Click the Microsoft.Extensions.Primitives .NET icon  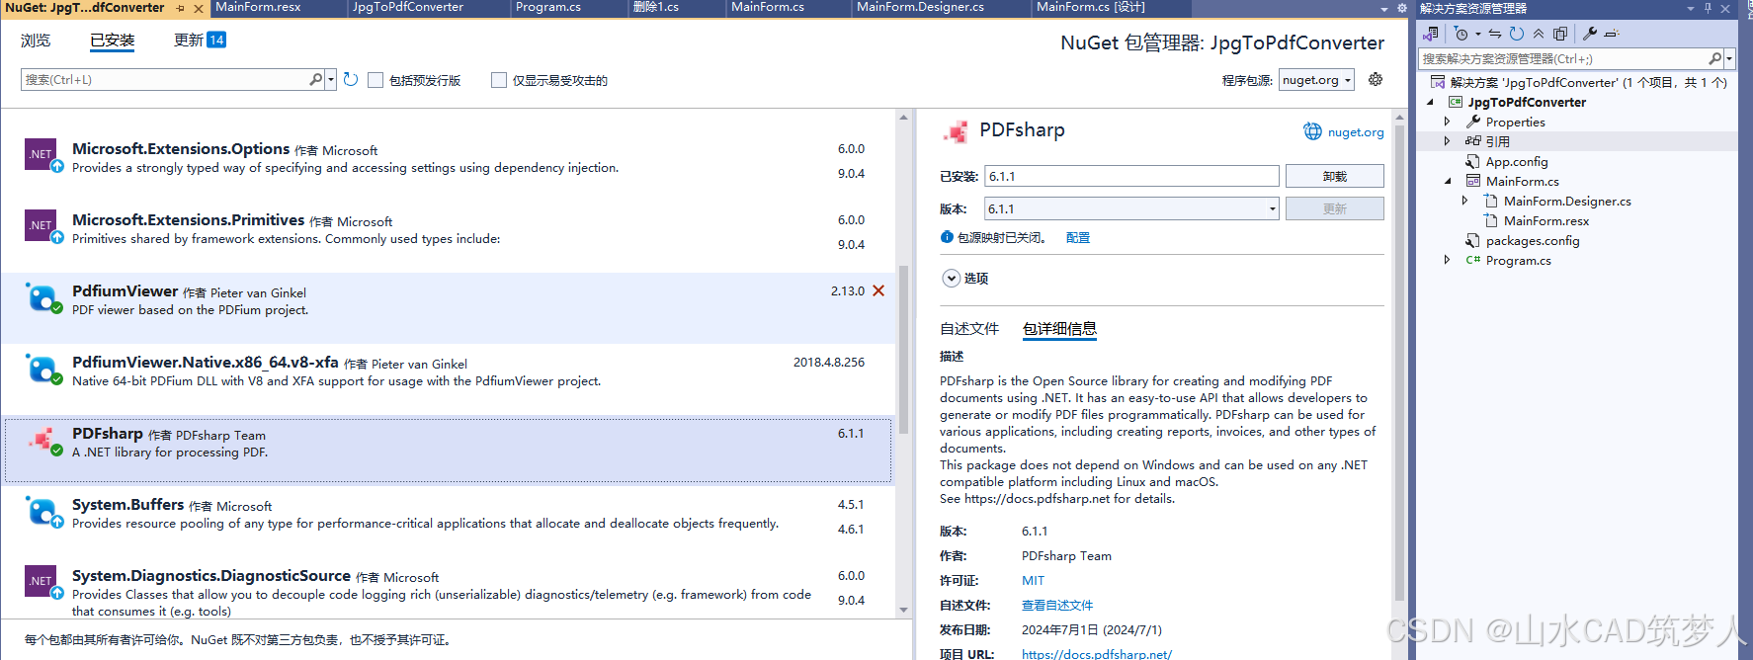(42, 226)
